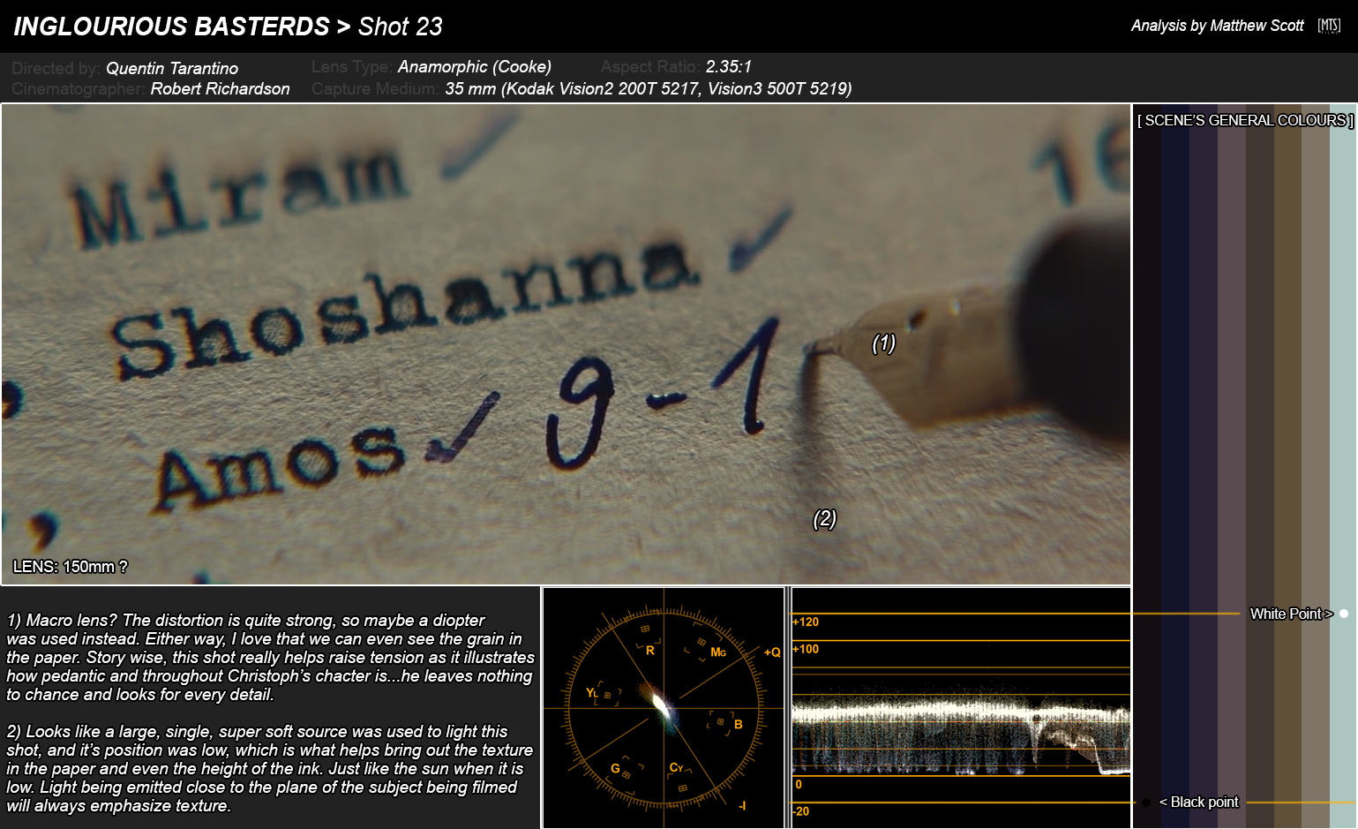Screen dimensions: 1358x829
Task: Click the 'Quentin Tarantino' director name
Action: click(x=172, y=68)
